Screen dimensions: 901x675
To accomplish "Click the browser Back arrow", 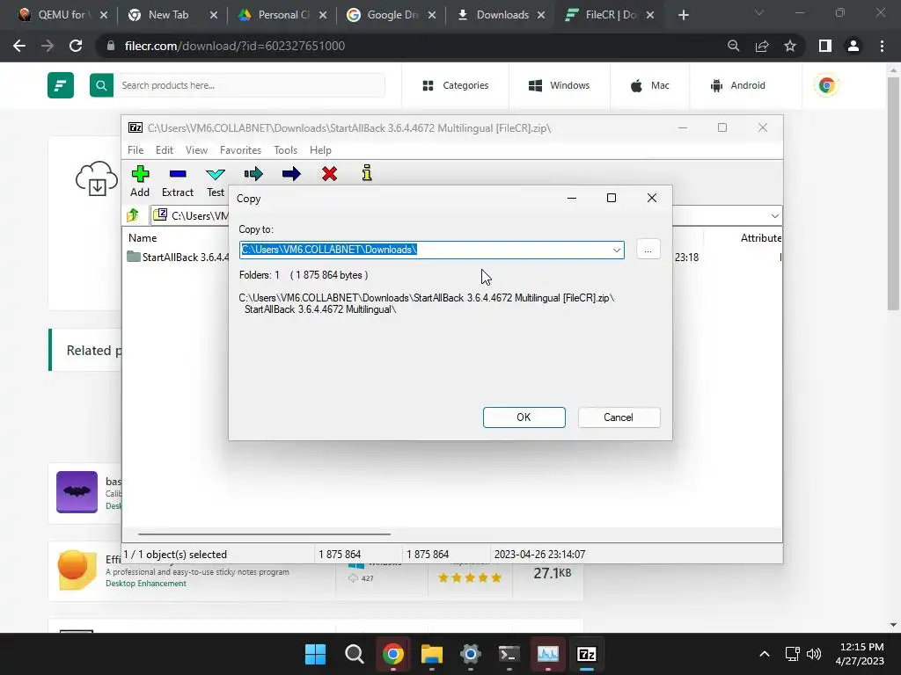I will (x=19, y=46).
